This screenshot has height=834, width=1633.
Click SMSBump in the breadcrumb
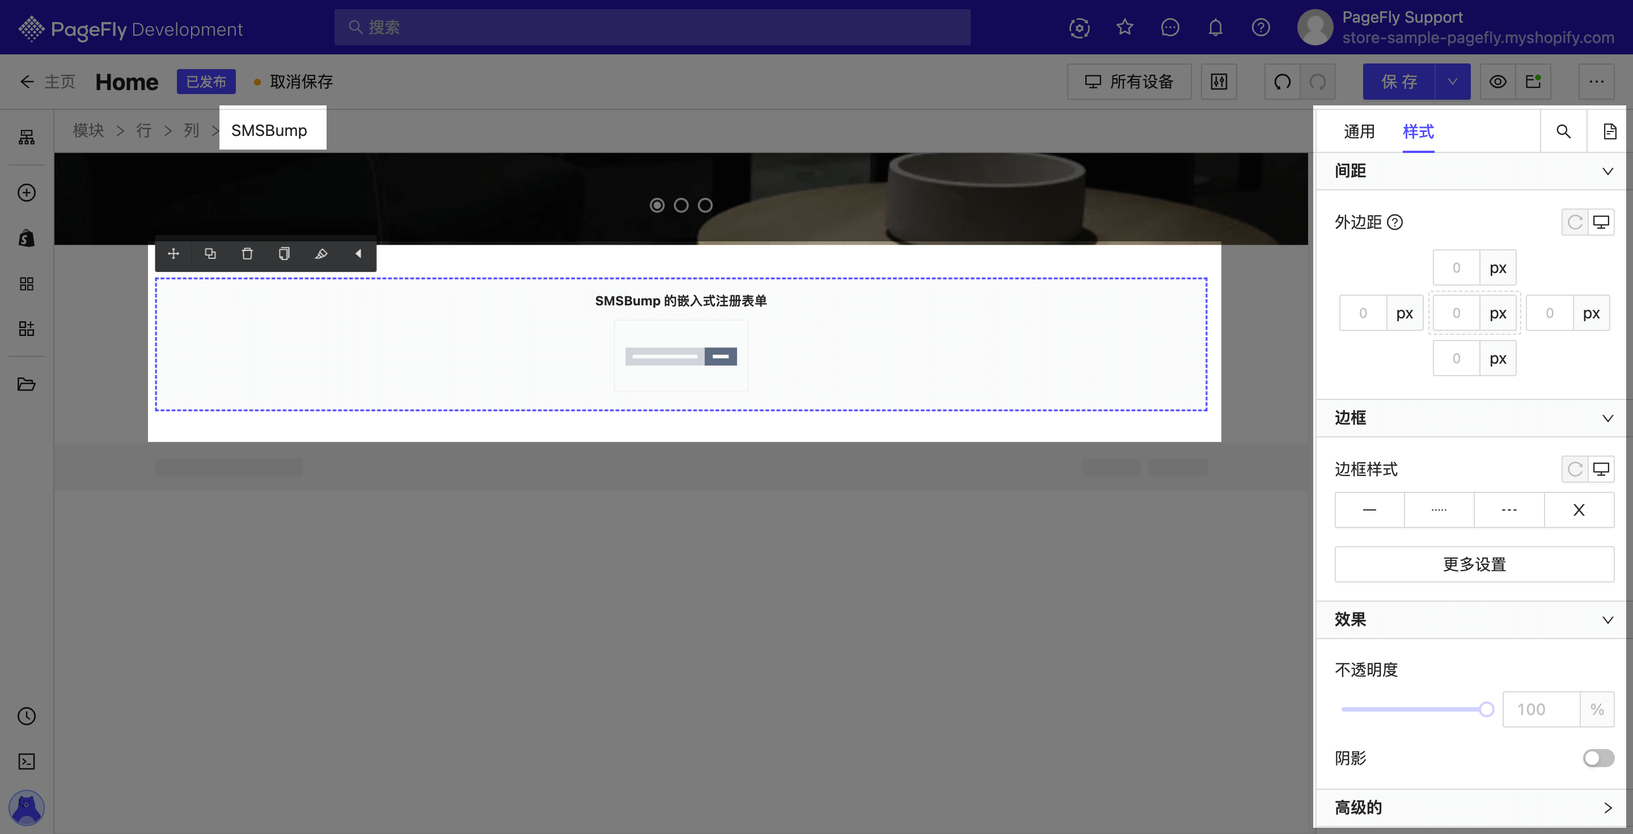pos(269,130)
